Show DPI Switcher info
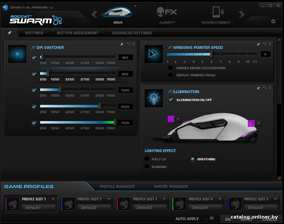 pyautogui.click(x=133, y=44)
